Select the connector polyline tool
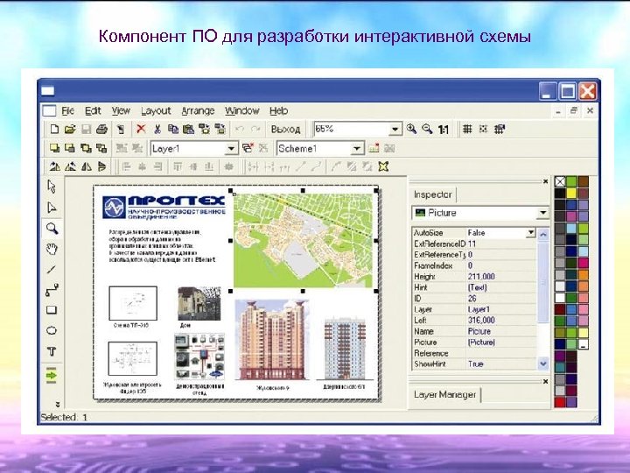Viewport: 630px width, 473px height. (52, 290)
